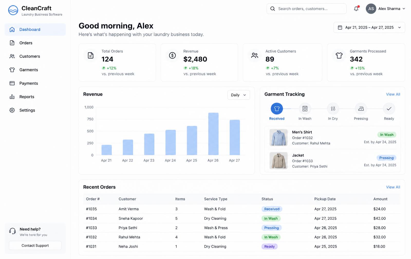Click the Pickup Date column header
This screenshot has width=411, height=259.
pos(325,199)
